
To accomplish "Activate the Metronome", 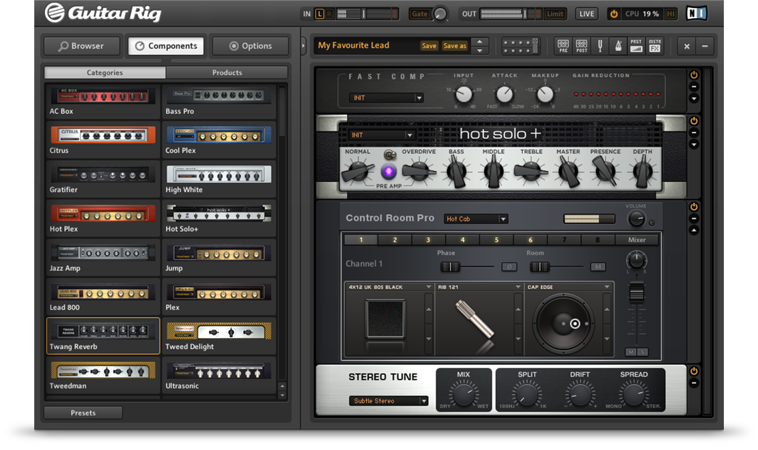I will (619, 46).
